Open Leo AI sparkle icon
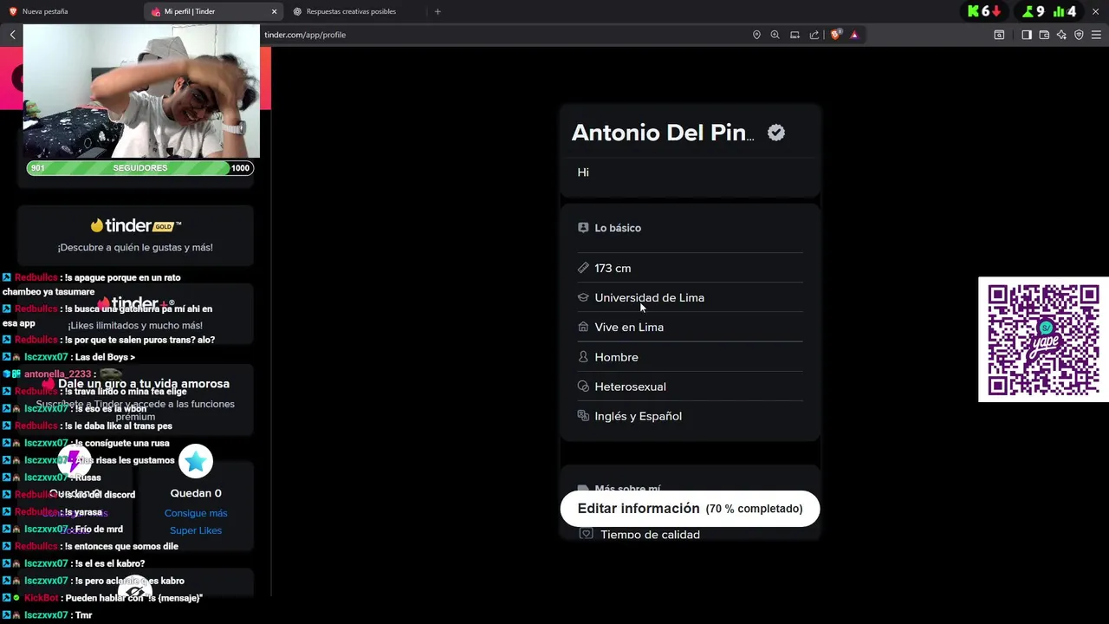Screen dimensions: 1109x624 1061,35
